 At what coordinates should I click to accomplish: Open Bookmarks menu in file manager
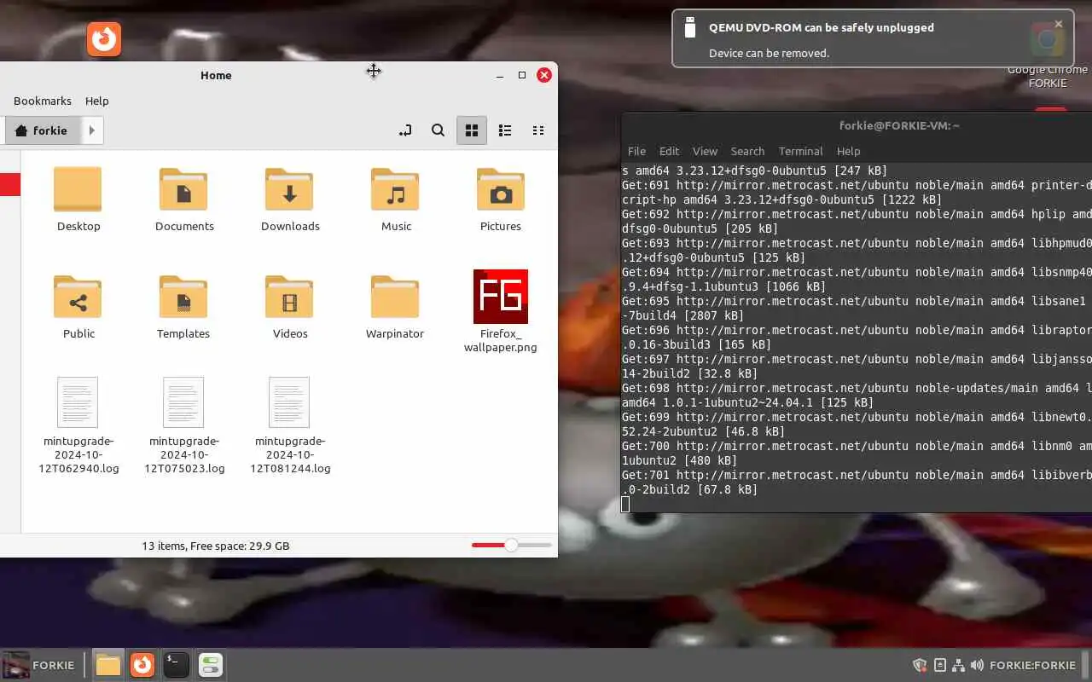click(43, 101)
